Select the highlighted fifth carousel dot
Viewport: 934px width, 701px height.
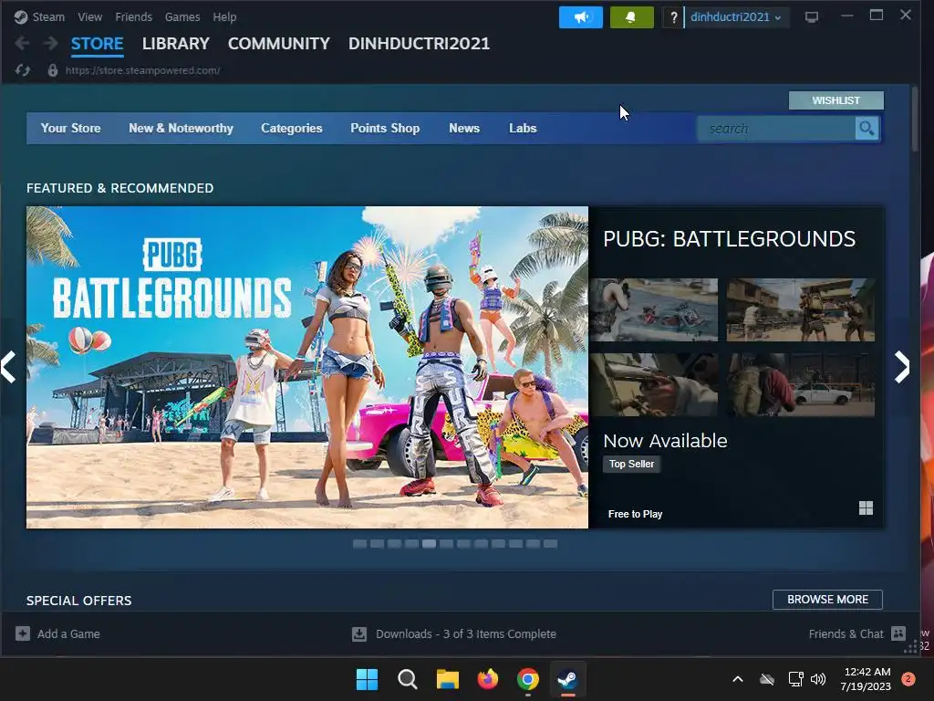pyautogui.click(x=429, y=544)
